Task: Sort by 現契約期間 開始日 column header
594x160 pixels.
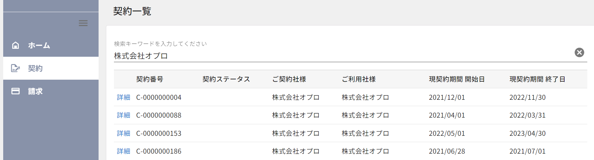Action: 457,79
